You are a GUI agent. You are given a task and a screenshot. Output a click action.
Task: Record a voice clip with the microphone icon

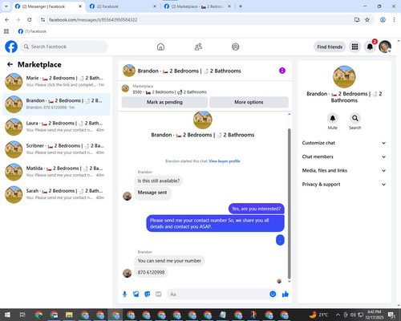pos(124,295)
